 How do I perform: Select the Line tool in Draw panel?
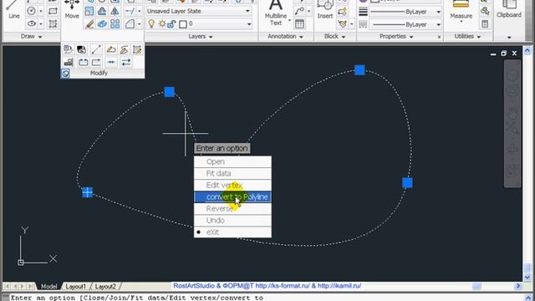(x=13, y=9)
